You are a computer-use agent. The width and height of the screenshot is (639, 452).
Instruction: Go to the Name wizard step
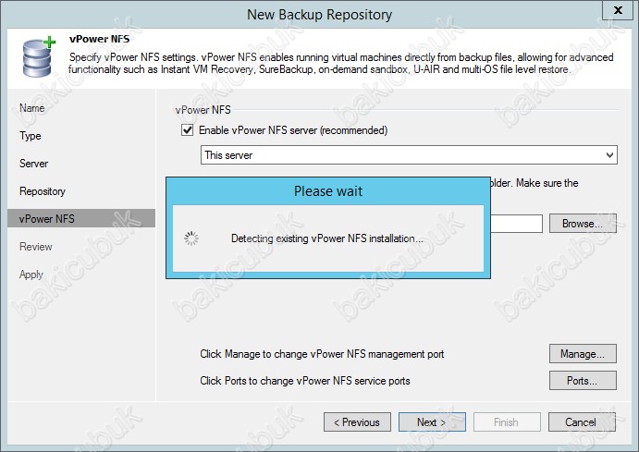point(31,108)
